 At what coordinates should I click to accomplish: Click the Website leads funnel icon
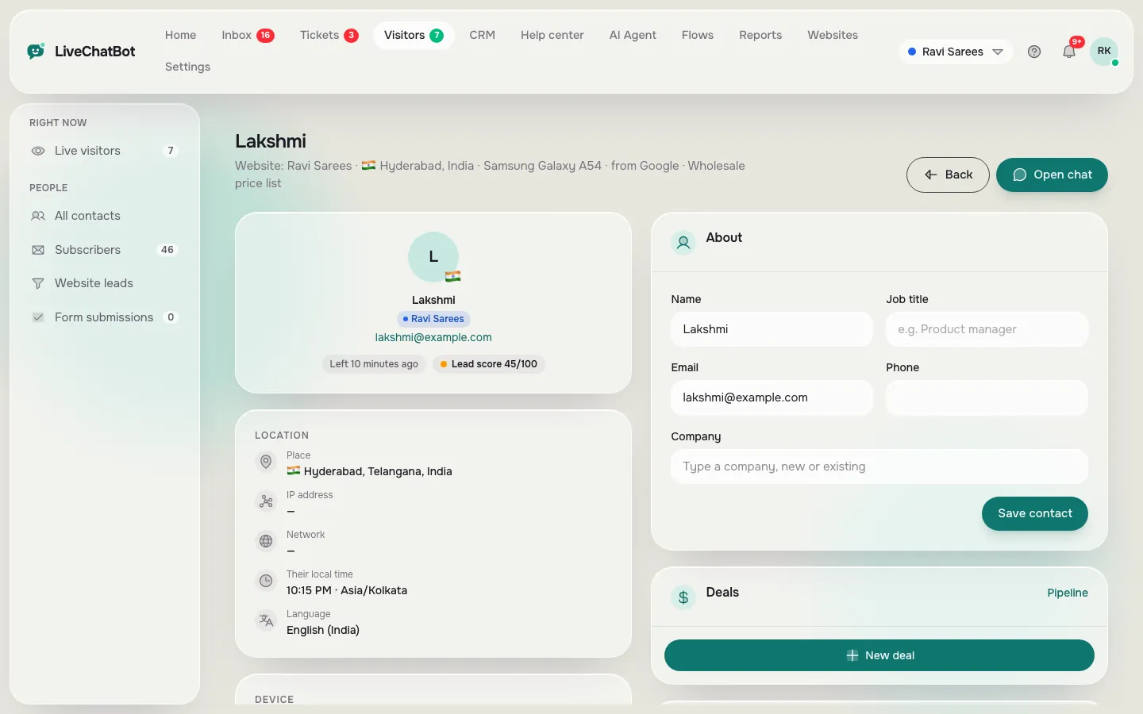pos(38,283)
